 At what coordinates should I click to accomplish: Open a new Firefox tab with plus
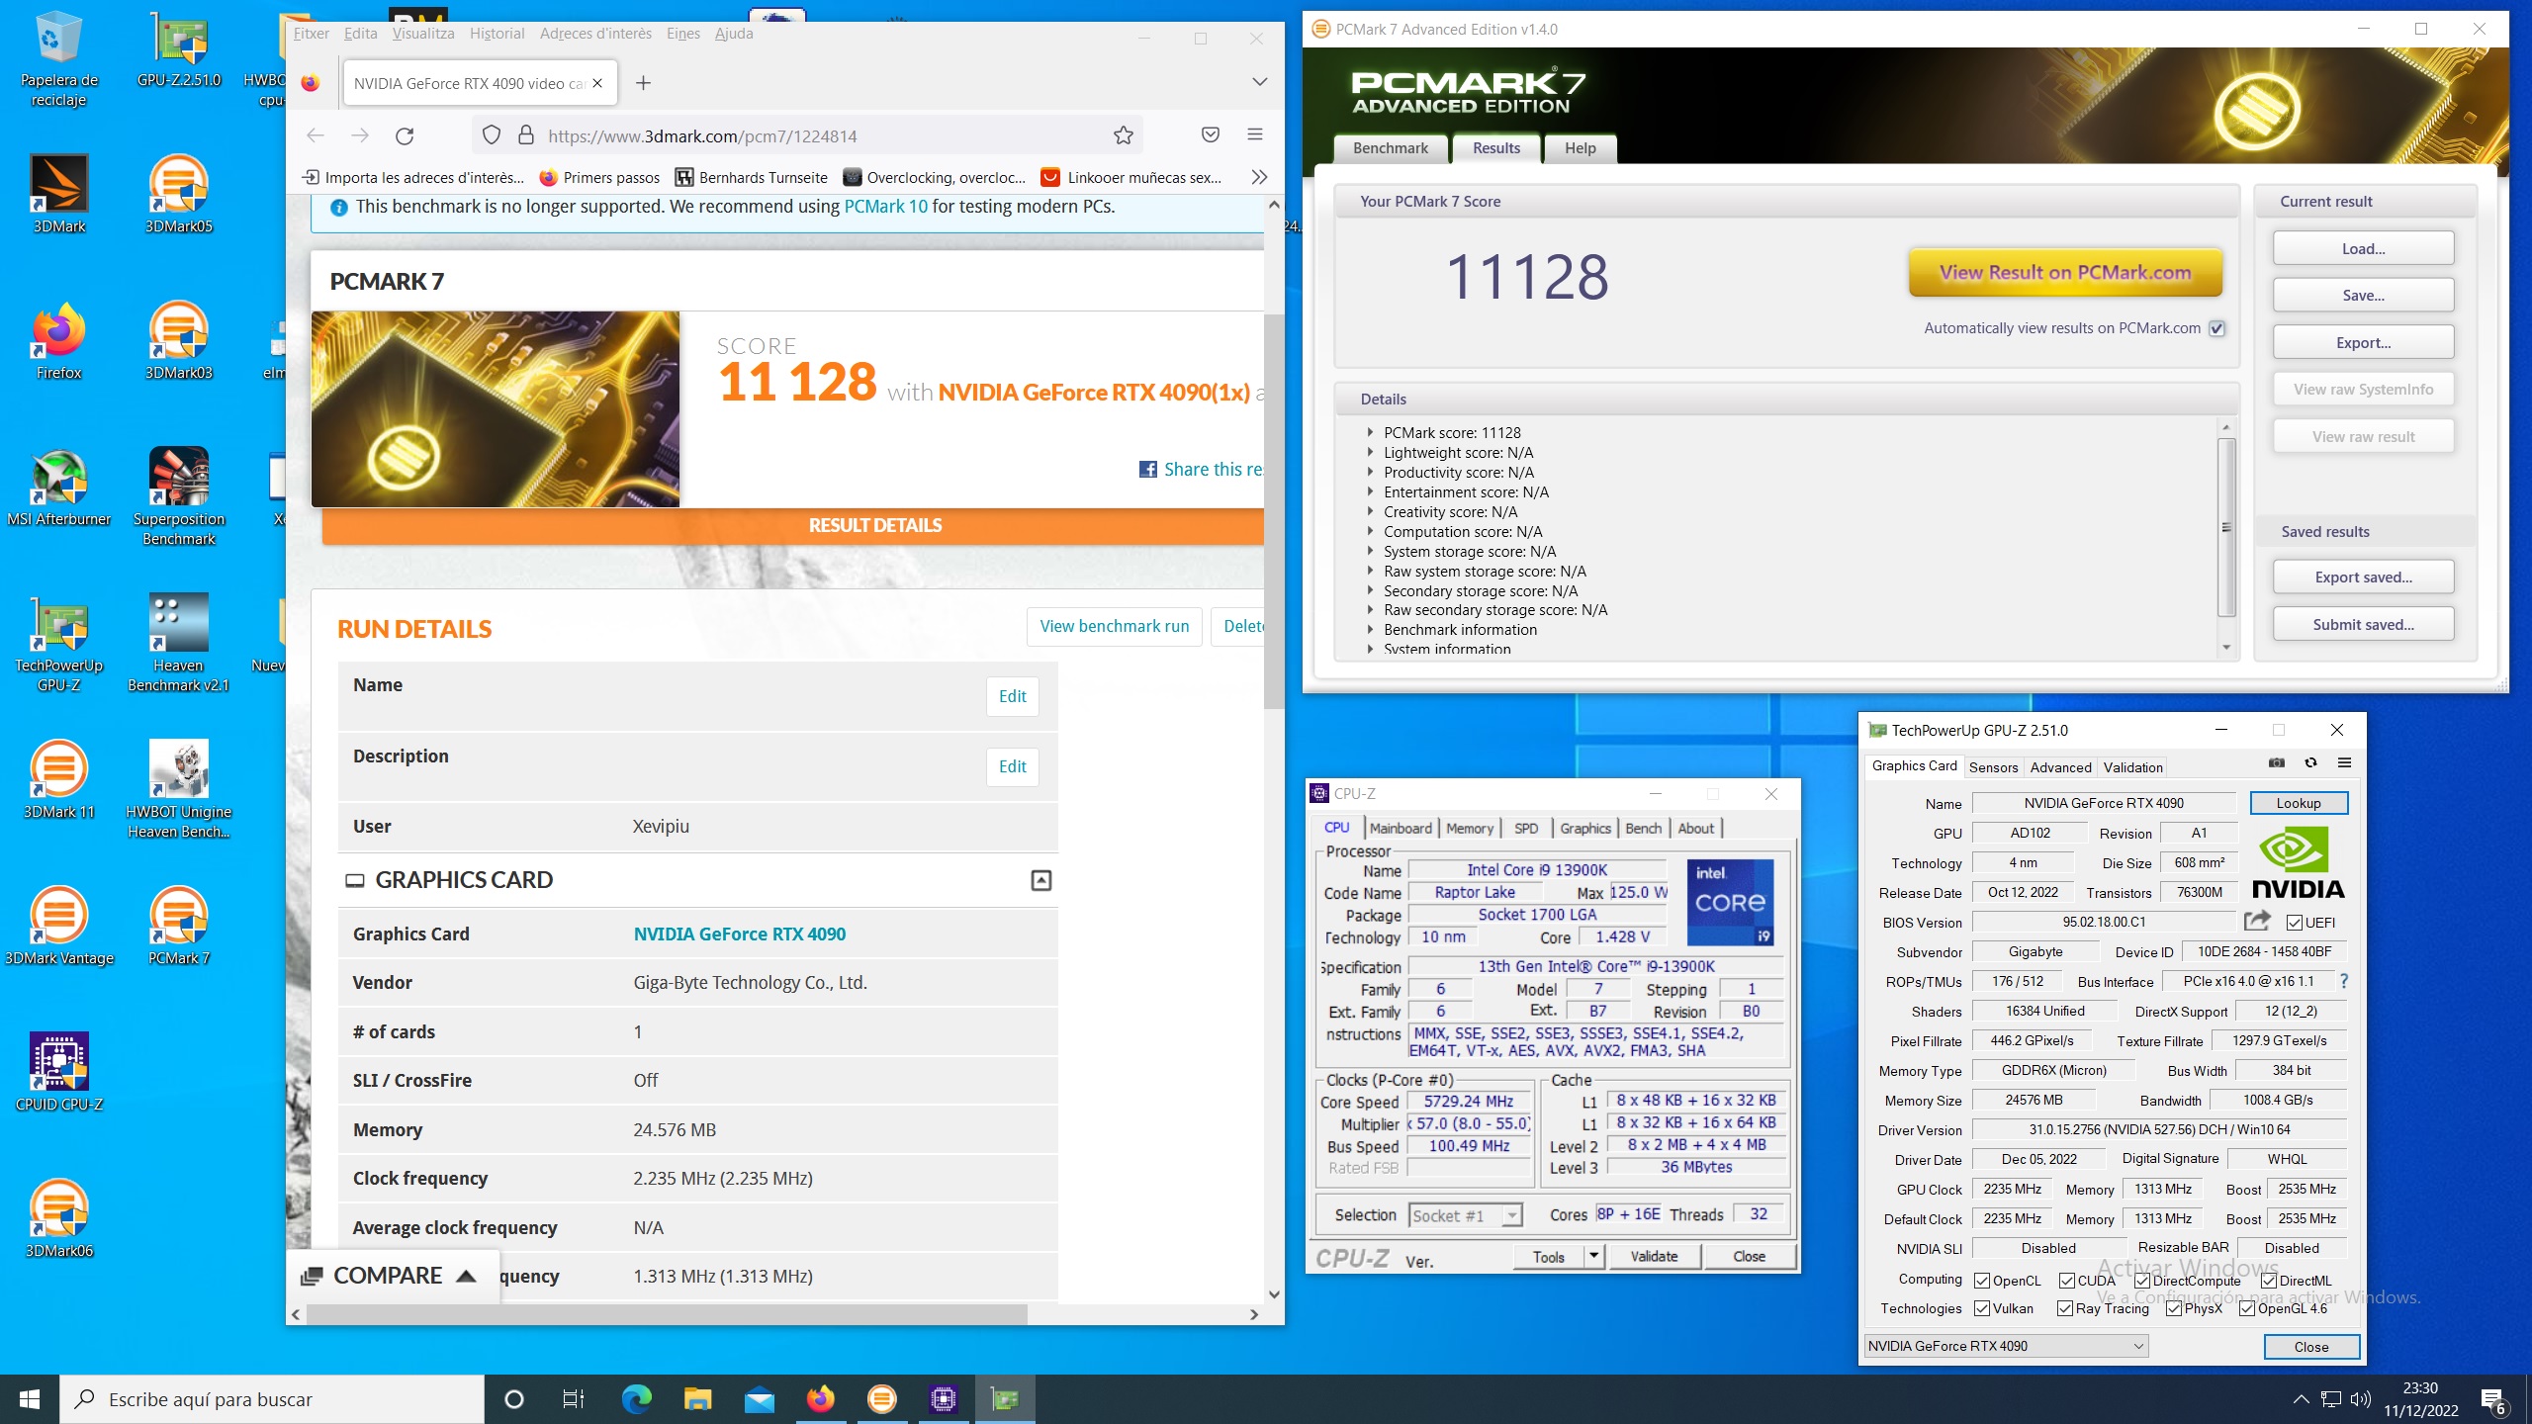point(643,83)
